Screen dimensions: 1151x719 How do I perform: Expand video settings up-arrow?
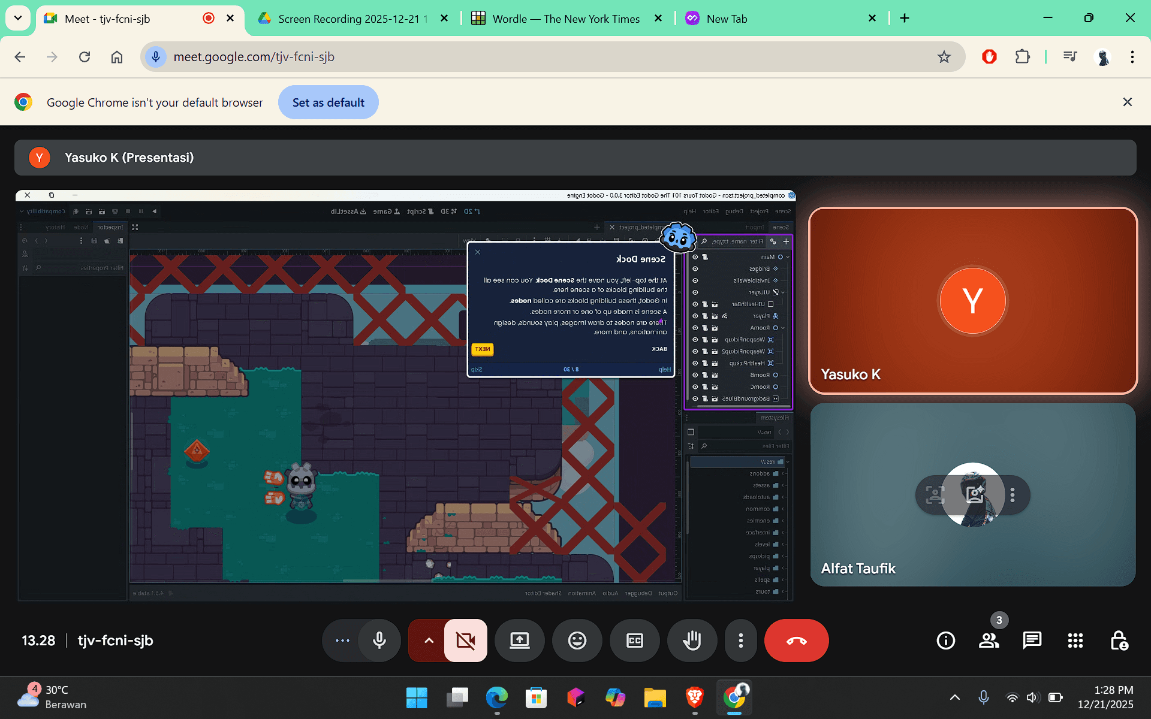pos(429,641)
